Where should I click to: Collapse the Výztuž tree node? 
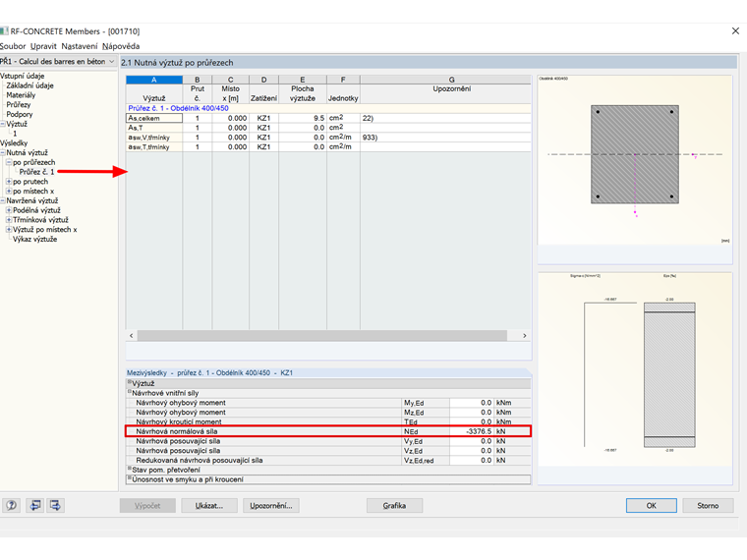2,124
